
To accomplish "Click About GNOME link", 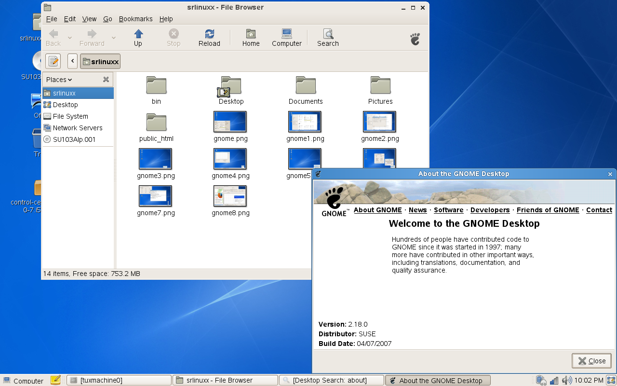I will click(x=377, y=210).
